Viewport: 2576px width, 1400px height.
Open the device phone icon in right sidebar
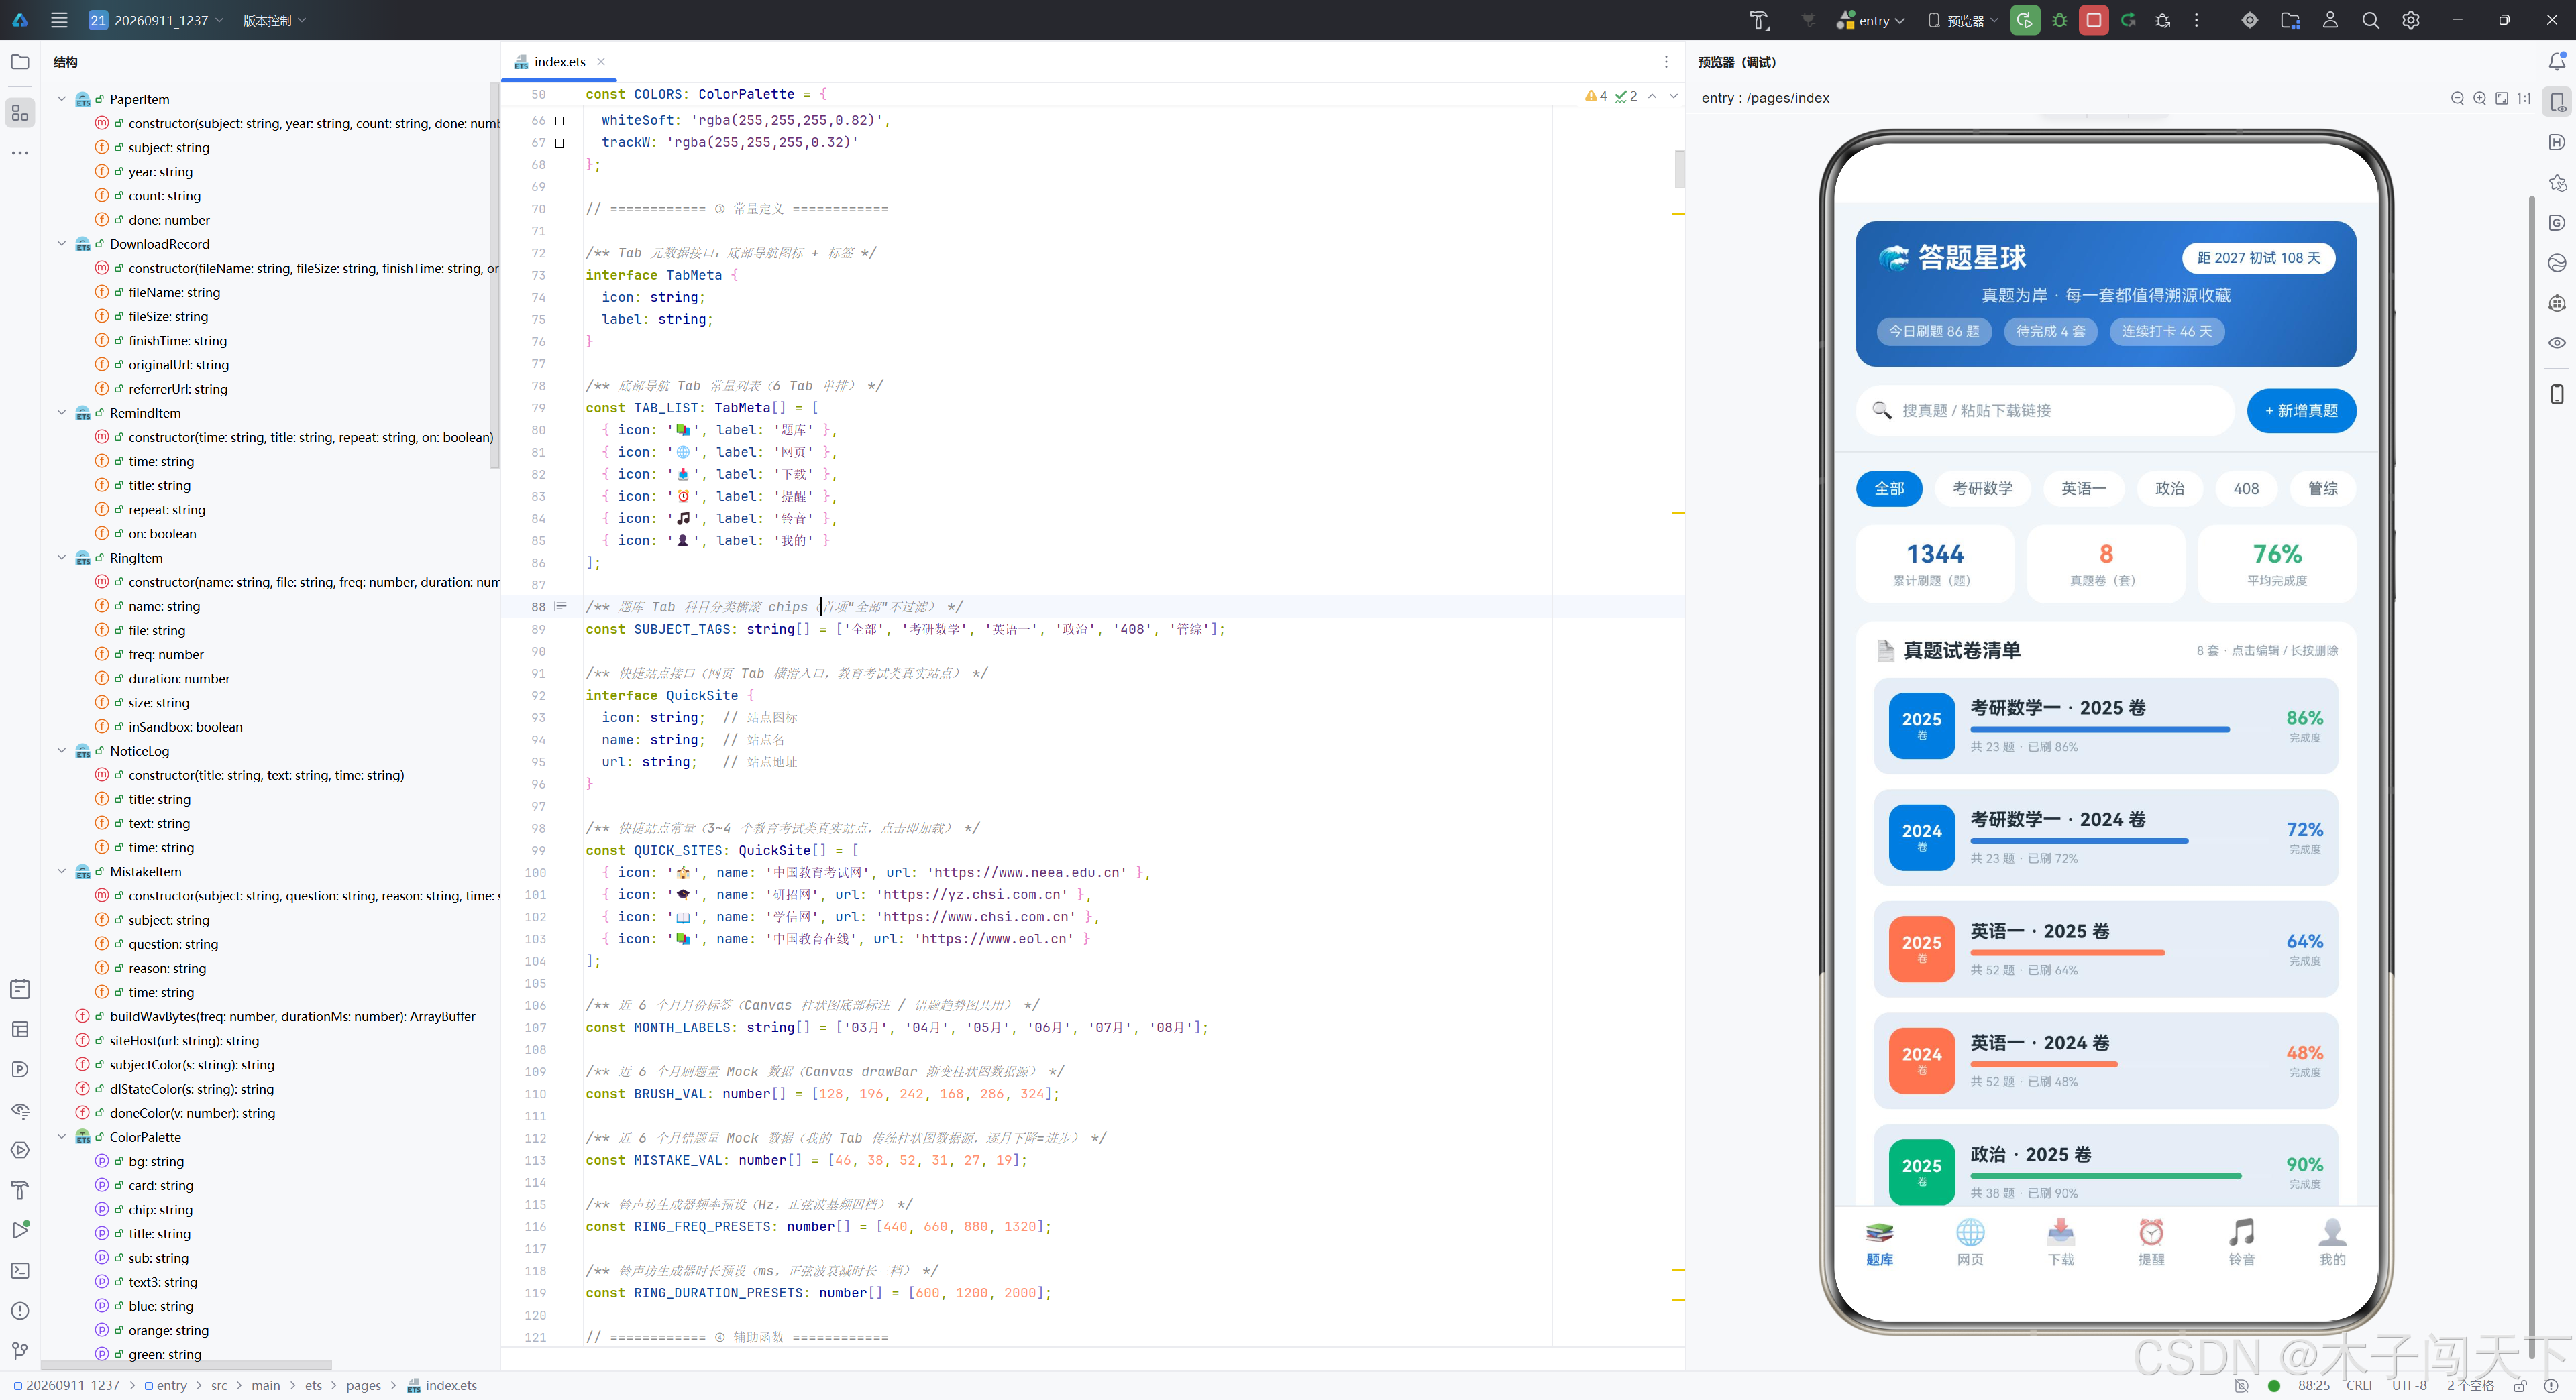[2557, 394]
